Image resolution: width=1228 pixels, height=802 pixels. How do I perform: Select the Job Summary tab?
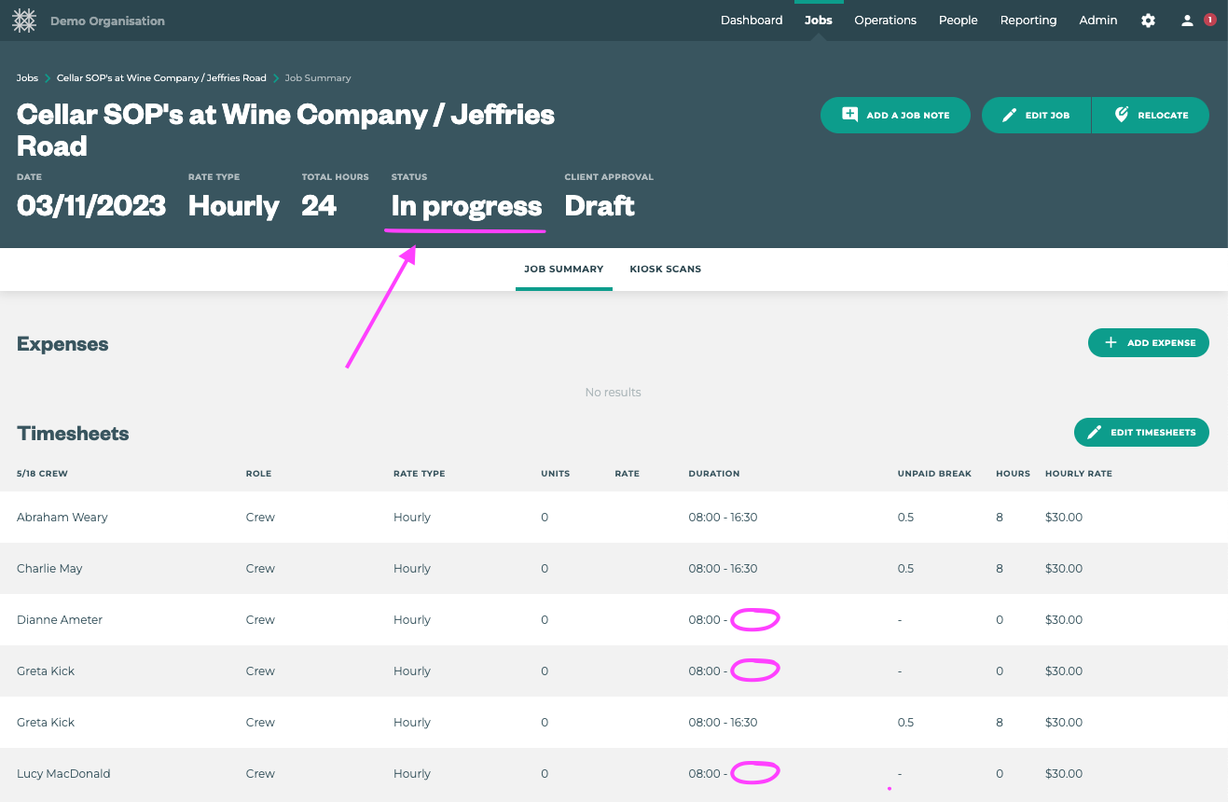pos(563,270)
